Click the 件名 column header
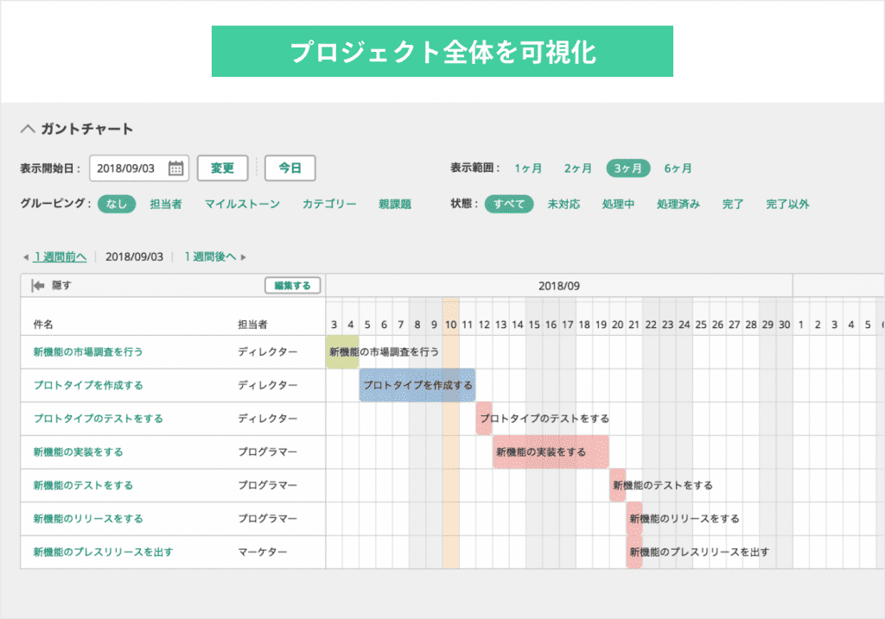The image size is (885, 619). (x=43, y=324)
